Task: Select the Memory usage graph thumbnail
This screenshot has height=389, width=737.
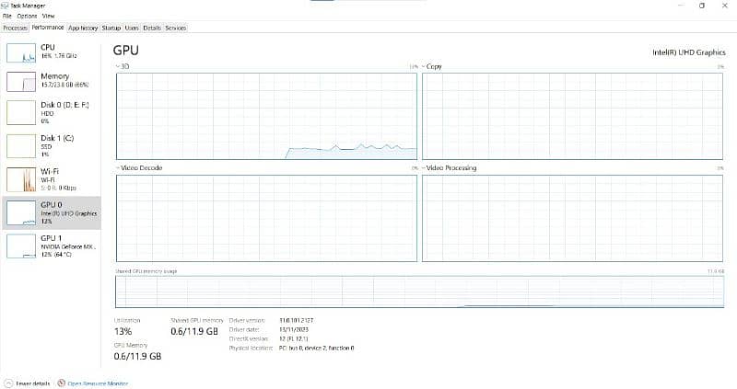Action: click(20, 82)
